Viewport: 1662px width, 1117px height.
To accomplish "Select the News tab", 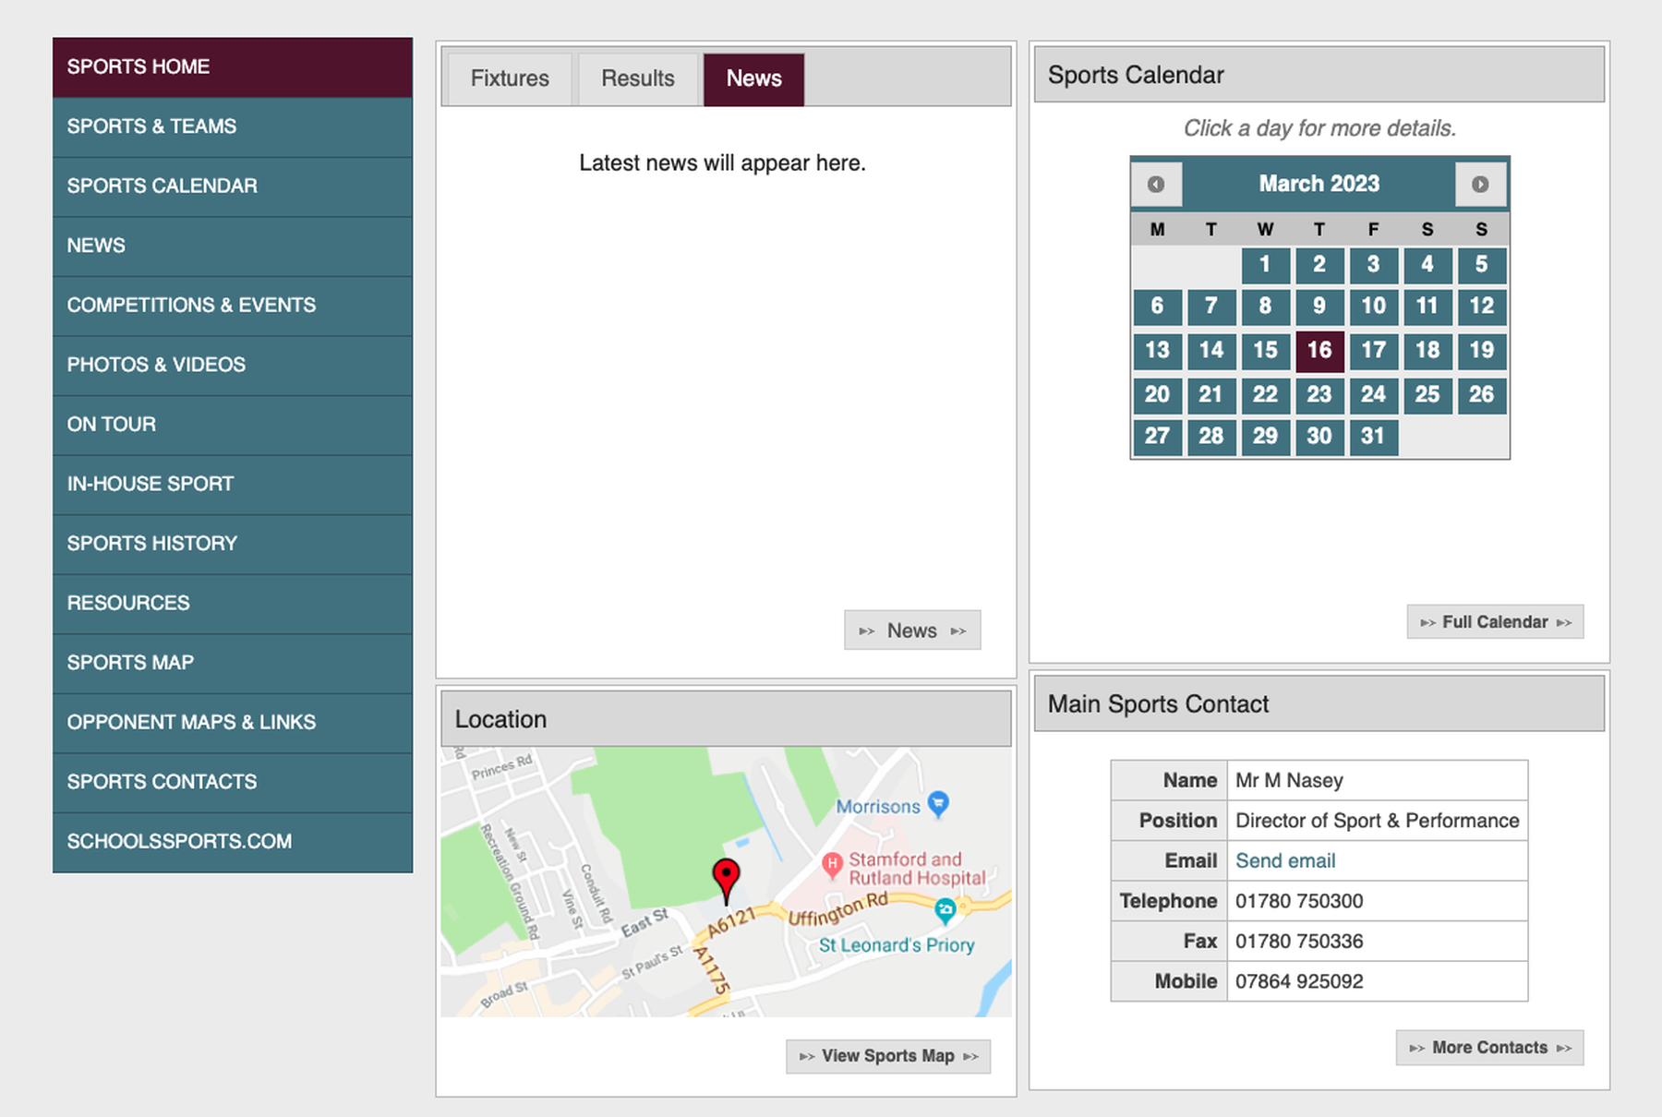I will coord(753,79).
